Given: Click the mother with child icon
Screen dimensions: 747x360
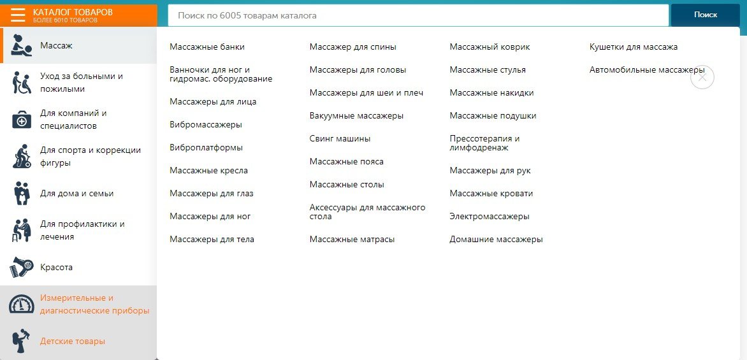Looking at the screenshot, I should [22, 342].
